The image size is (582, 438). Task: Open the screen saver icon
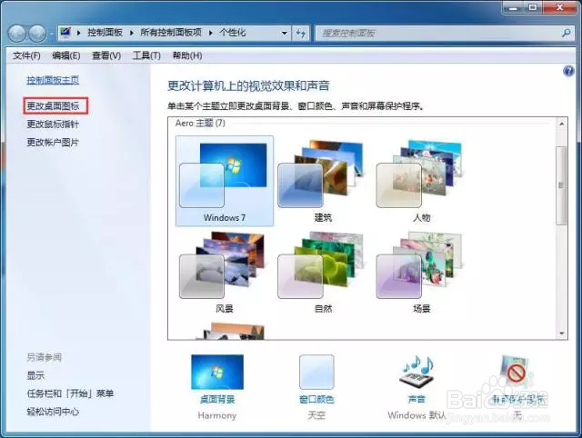tap(517, 373)
